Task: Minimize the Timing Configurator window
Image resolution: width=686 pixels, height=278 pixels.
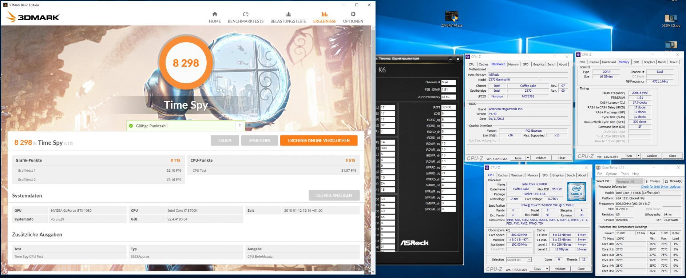Action: 451,59
